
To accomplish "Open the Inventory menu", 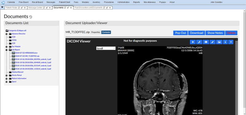I will coord(96,2).
